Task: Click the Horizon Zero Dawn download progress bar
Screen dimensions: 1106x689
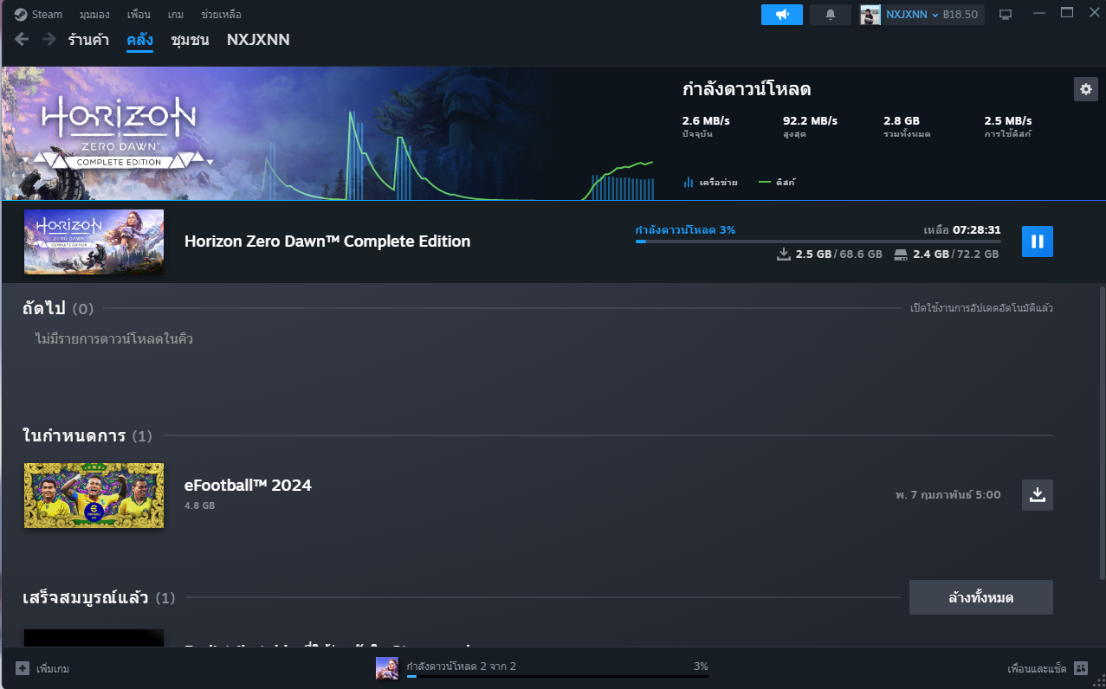Action: [x=818, y=241]
